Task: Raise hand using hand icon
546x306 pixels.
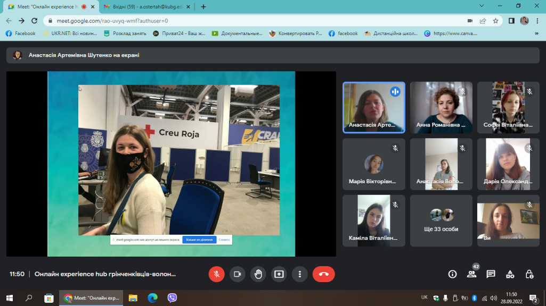Action: [x=258, y=274]
